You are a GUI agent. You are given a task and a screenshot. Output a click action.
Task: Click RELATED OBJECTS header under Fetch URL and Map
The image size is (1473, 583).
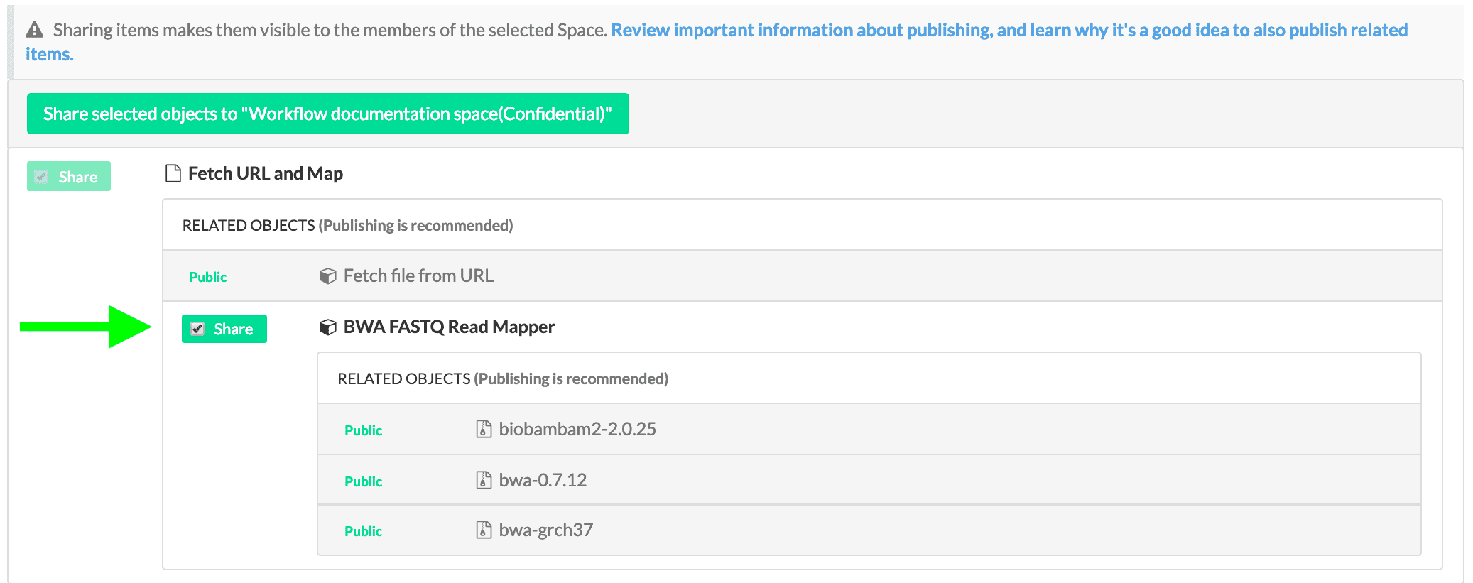coord(347,225)
